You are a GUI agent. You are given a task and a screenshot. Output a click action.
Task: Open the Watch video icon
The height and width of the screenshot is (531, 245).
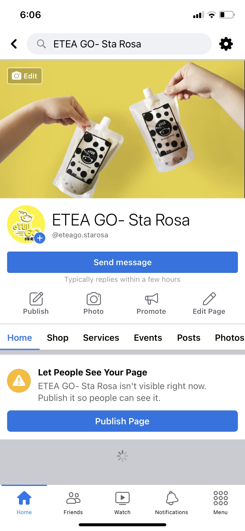(x=122, y=498)
